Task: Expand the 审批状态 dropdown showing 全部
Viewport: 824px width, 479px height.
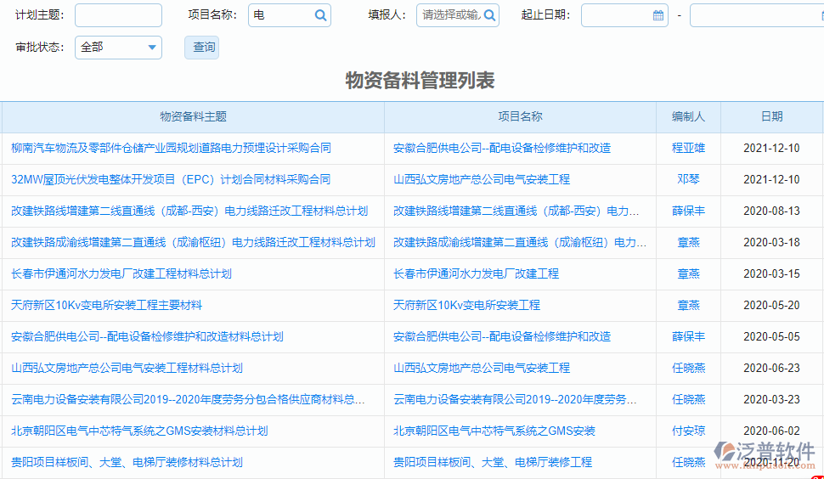Action: (151, 48)
